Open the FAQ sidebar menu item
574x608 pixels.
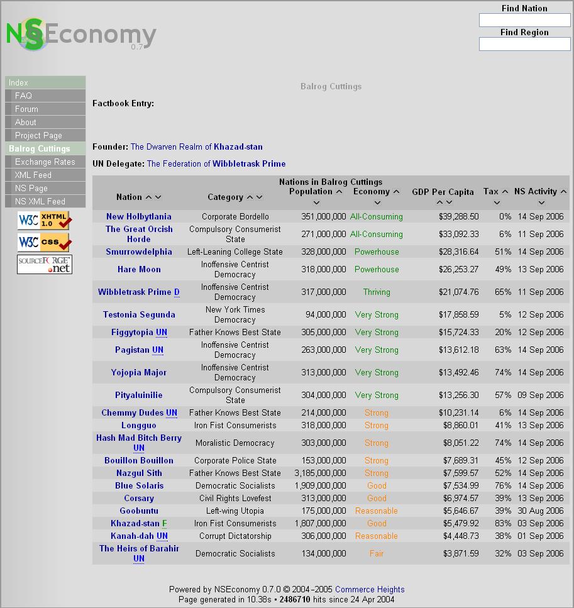click(x=23, y=96)
